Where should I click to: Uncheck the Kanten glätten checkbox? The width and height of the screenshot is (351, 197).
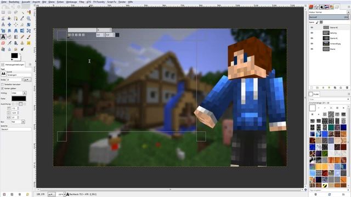[x=2, y=89]
